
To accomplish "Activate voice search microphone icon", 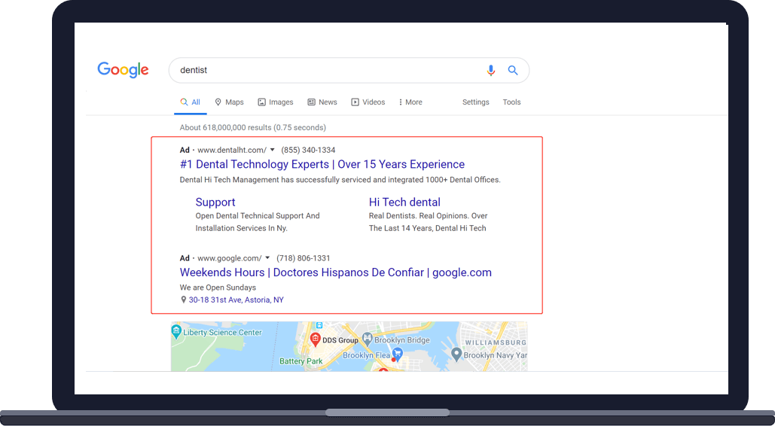I will [x=490, y=70].
